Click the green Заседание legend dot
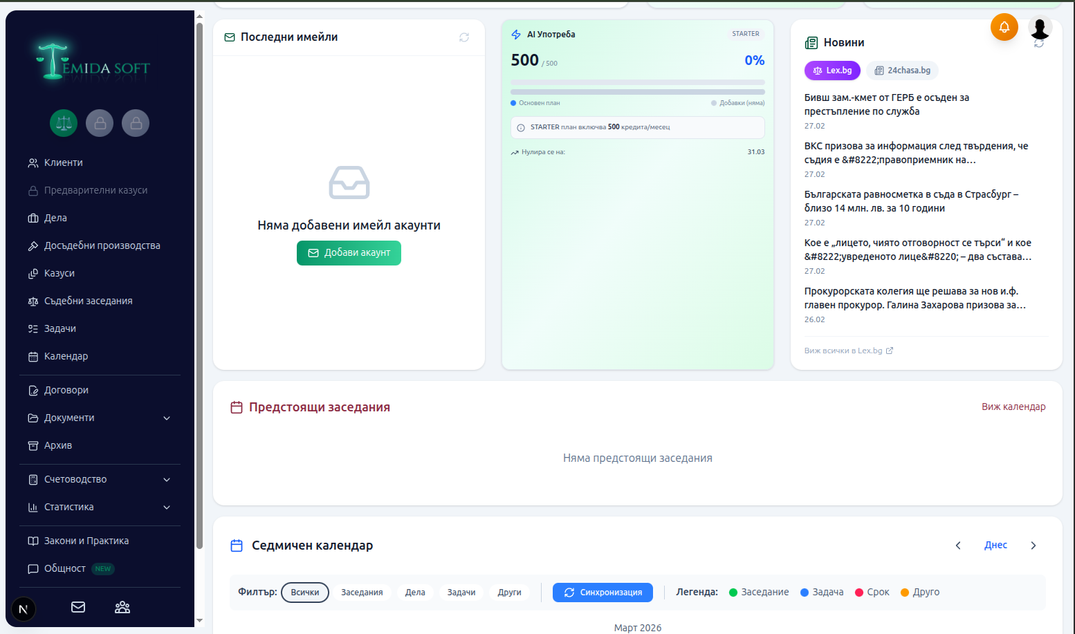This screenshot has width=1075, height=634. [733, 593]
